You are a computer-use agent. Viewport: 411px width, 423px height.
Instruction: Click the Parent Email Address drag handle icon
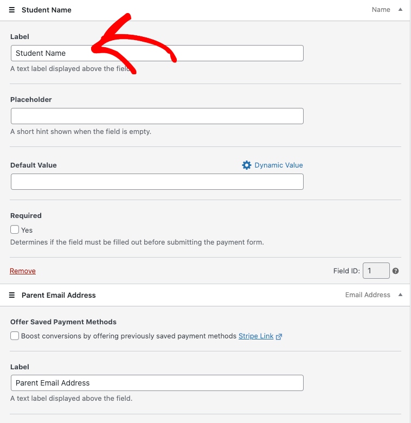(12, 295)
